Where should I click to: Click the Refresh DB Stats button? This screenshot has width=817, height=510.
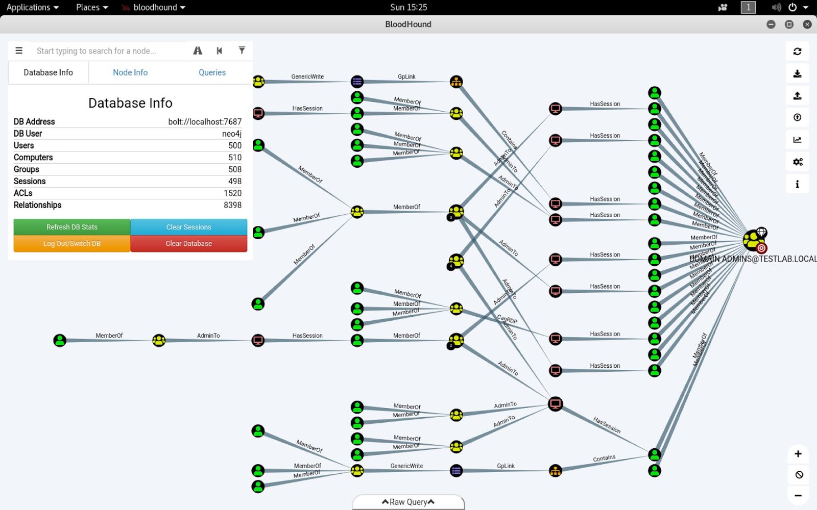coord(71,227)
